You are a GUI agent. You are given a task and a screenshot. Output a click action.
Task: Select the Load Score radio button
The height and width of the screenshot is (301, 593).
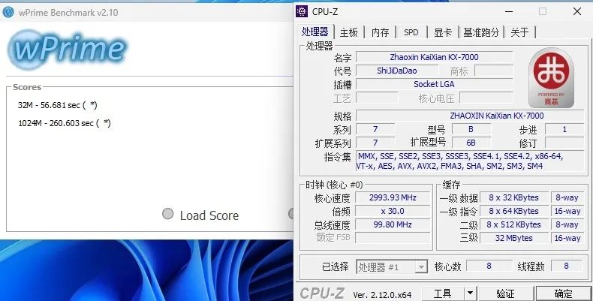[168, 215]
